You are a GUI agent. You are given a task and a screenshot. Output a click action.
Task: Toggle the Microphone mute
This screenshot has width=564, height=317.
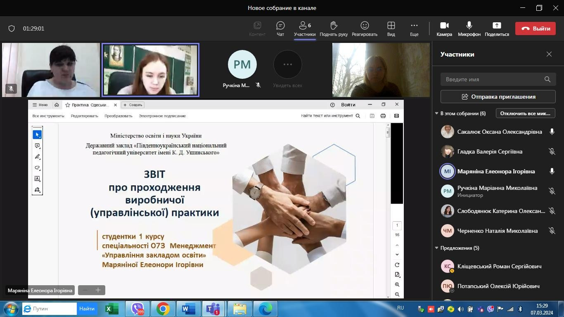(x=469, y=28)
